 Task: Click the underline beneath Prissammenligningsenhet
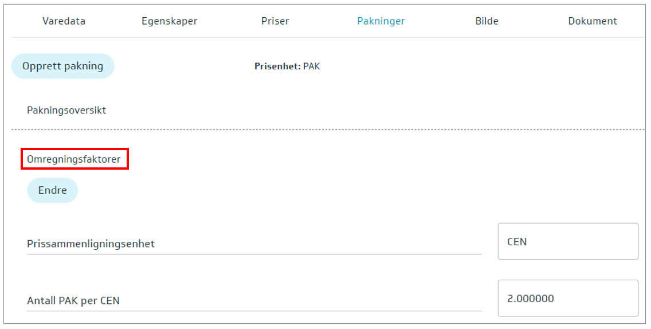pyautogui.click(x=254, y=254)
